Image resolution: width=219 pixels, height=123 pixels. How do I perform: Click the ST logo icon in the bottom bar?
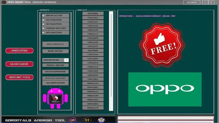87,120
